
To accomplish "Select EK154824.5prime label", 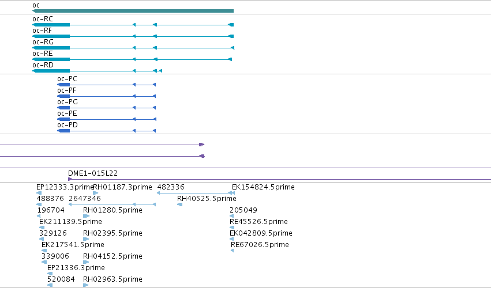I will tap(263, 187).
